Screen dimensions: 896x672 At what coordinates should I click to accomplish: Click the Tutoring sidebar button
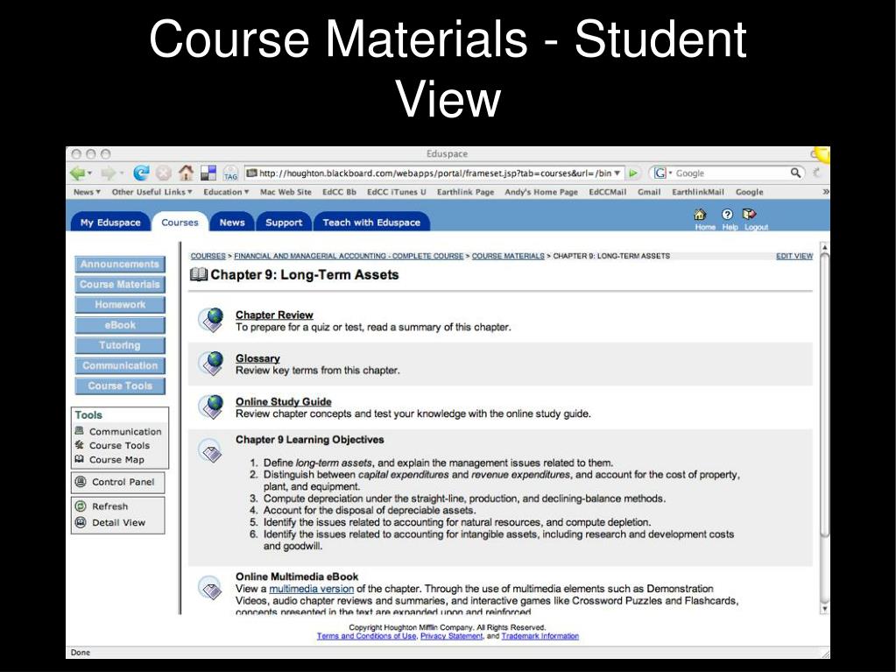click(x=120, y=345)
